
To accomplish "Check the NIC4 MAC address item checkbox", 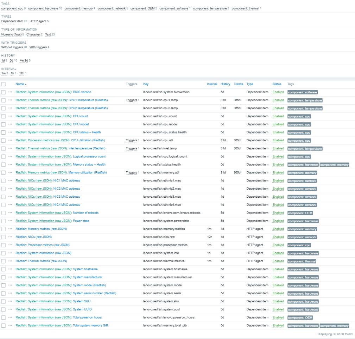I will tap(4, 205).
